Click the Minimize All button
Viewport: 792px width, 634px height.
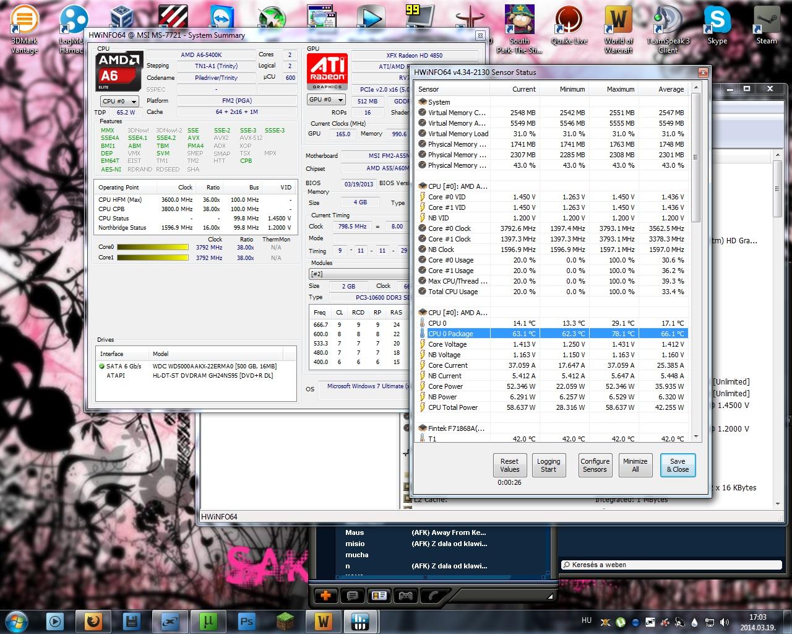pyautogui.click(x=635, y=465)
